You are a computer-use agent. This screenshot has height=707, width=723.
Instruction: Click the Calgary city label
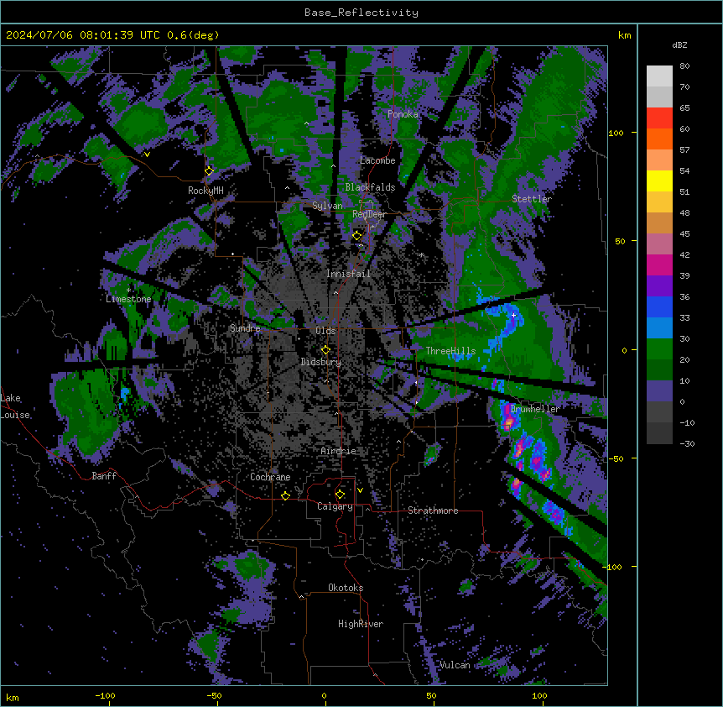pyautogui.click(x=335, y=506)
